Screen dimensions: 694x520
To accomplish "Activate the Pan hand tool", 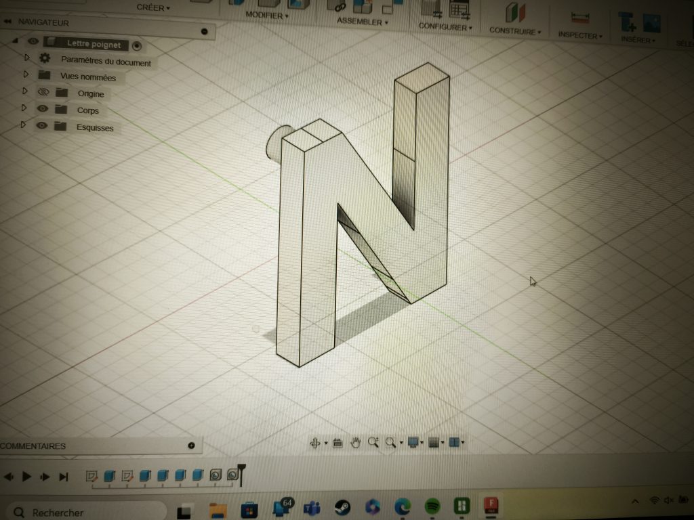I will point(355,442).
